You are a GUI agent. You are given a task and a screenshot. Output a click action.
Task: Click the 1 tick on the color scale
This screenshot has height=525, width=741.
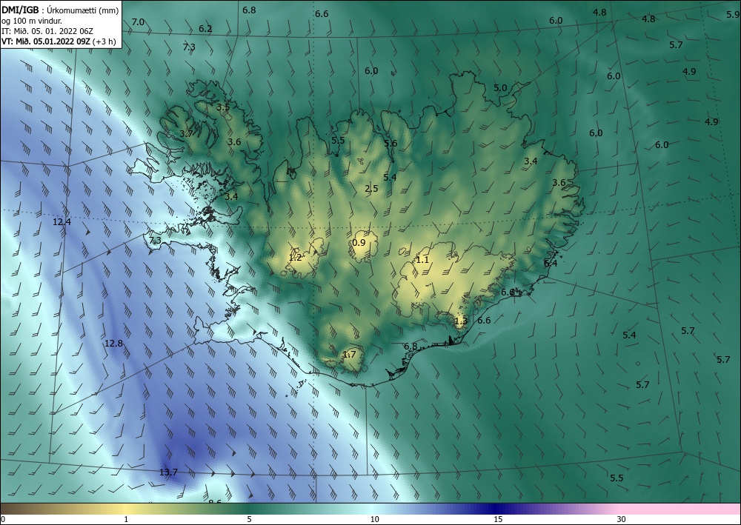(126, 519)
